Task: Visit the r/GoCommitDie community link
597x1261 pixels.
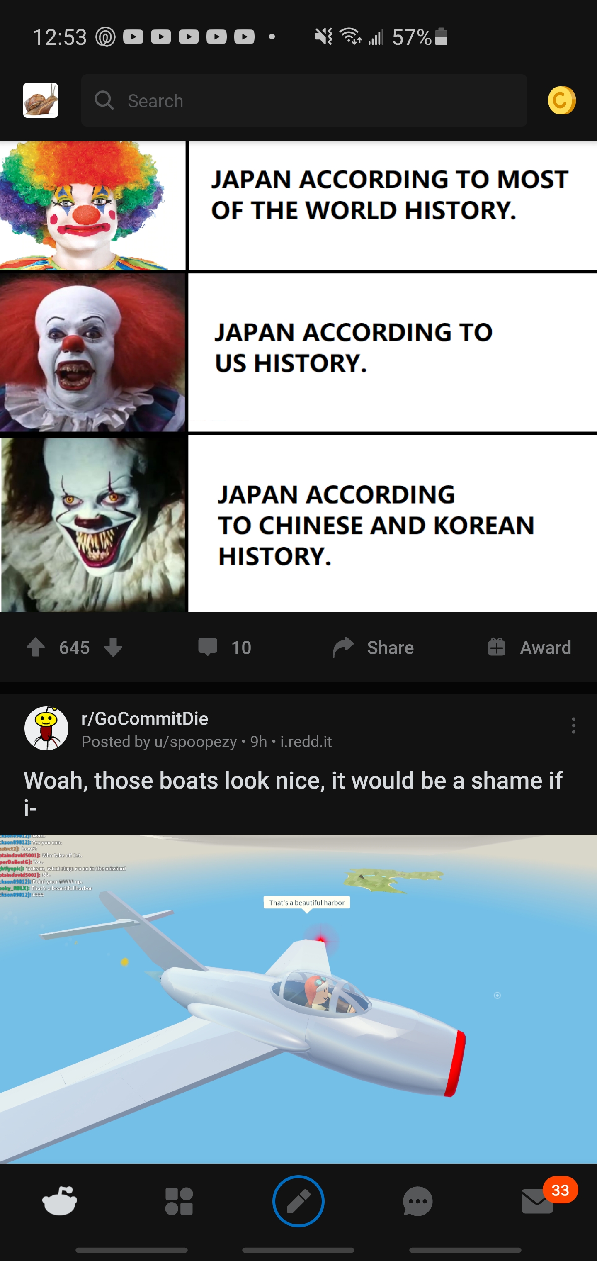Action: click(145, 718)
